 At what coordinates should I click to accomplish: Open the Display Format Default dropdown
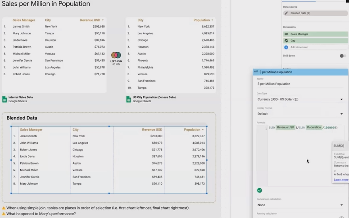pos(300,114)
